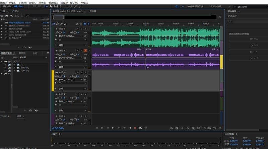268x149 pixels.
Task: Open the 读取 automation dropdown on 轨道 3
Action: (71, 89)
